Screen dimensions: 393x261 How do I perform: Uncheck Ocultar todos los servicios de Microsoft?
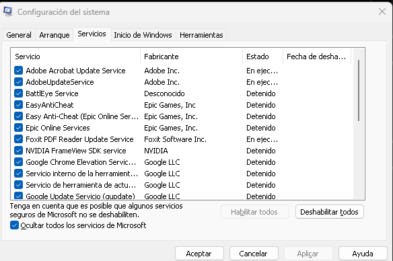coord(15,225)
